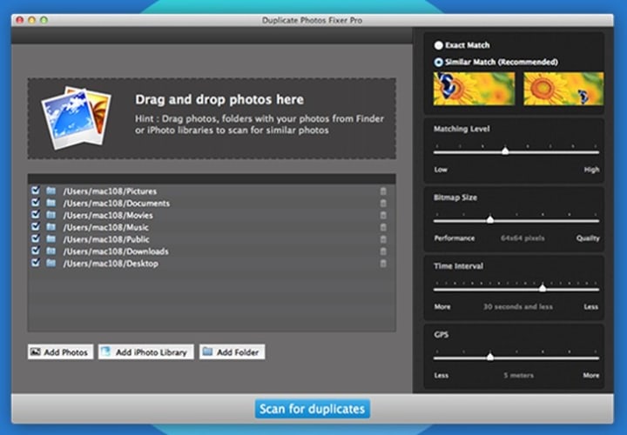Click the 'Performance' label under Bitmap Size
The width and height of the screenshot is (627, 435).
[455, 238]
